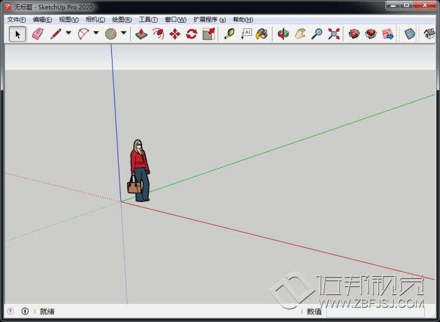Click the geo-location status bar icon

(x=10, y=311)
